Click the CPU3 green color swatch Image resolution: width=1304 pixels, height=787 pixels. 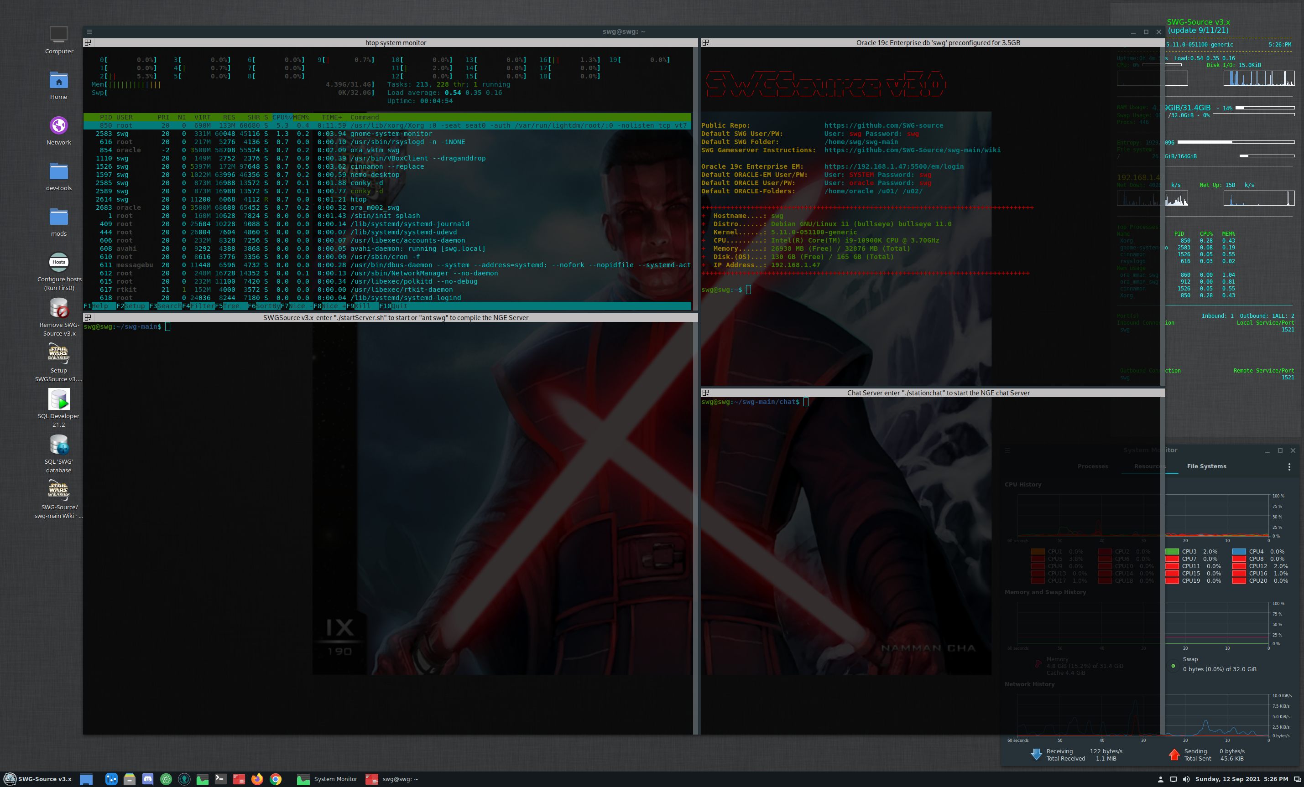tap(1172, 552)
